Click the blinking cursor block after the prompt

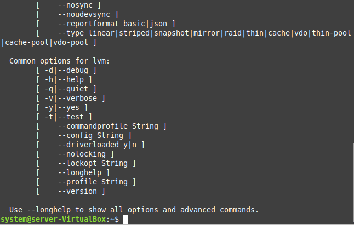point(125,219)
